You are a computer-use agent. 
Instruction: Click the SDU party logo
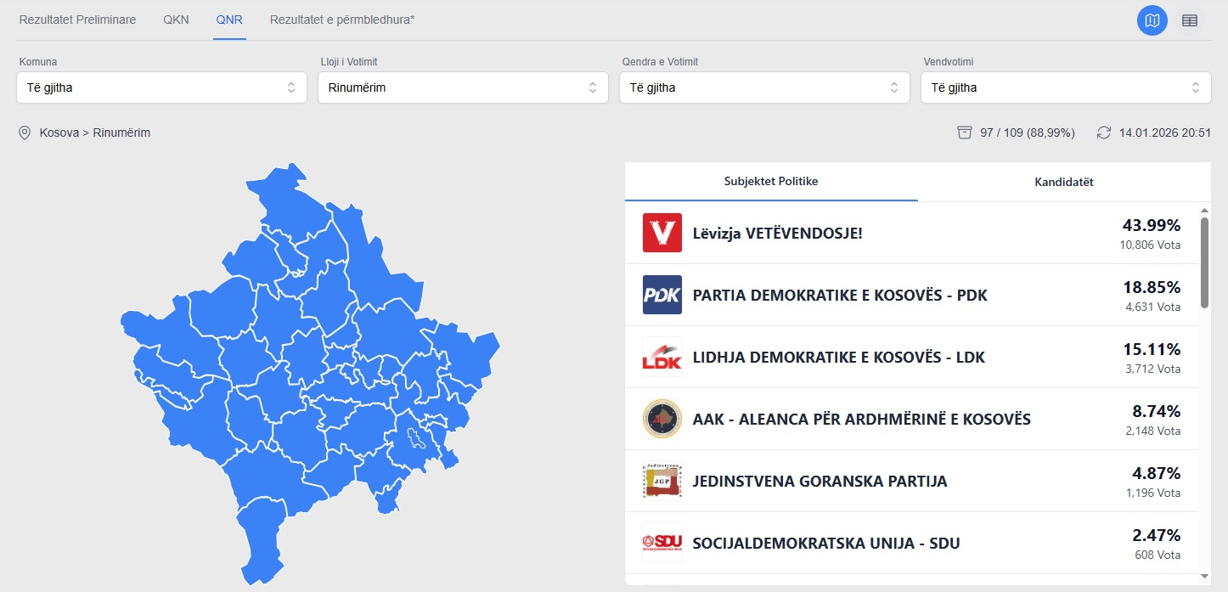(x=662, y=543)
